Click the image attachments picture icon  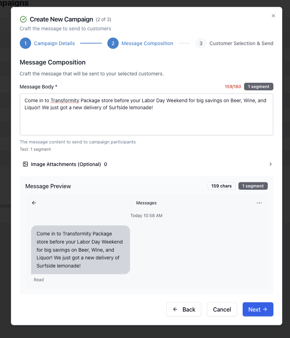(x=25, y=164)
